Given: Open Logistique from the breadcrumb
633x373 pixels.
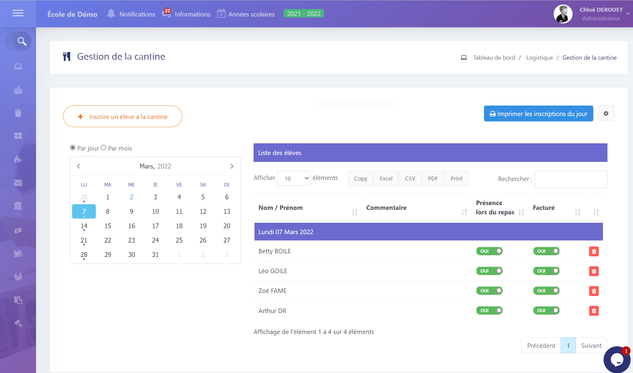Looking at the screenshot, I should (539, 57).
